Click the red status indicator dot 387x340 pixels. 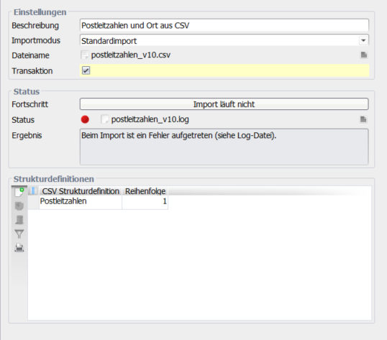pyautogui.click(x=85, y=119)
